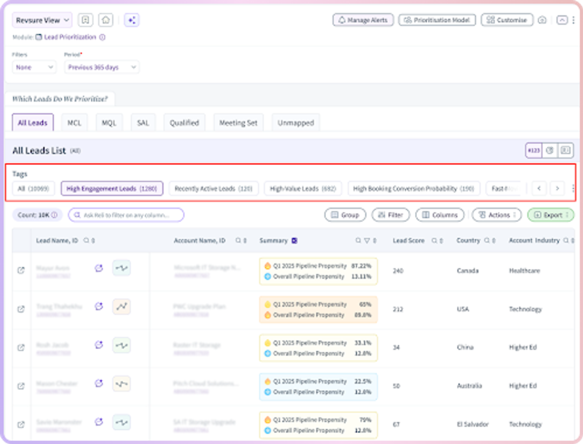Click the Columns button
Screen dimensions: 583x444
click(x=440, y=215)
